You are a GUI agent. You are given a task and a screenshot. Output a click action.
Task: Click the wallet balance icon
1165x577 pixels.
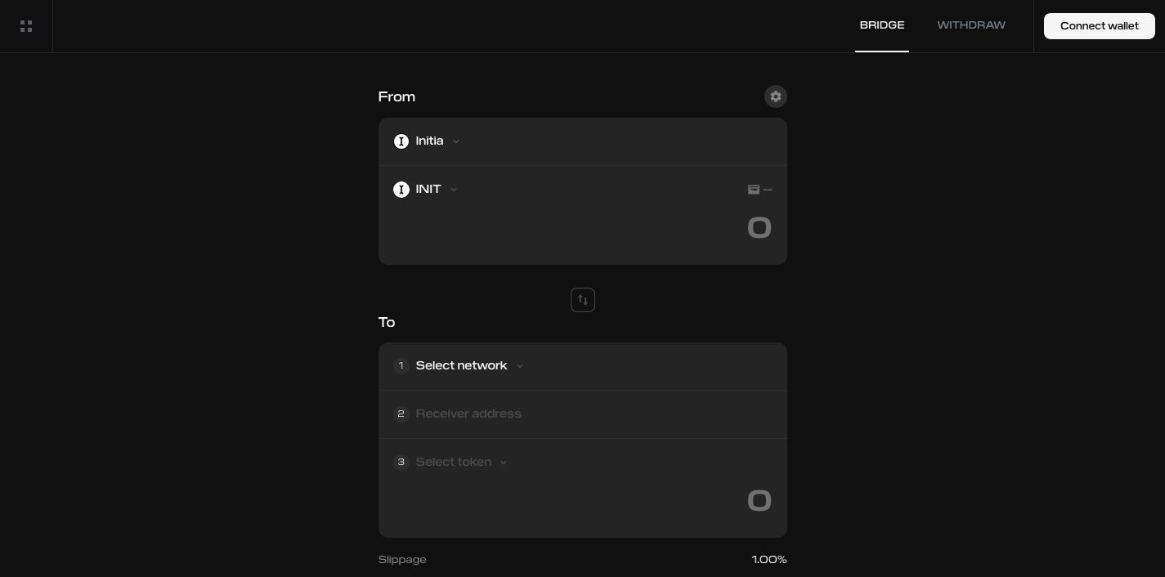click(754, 190)
